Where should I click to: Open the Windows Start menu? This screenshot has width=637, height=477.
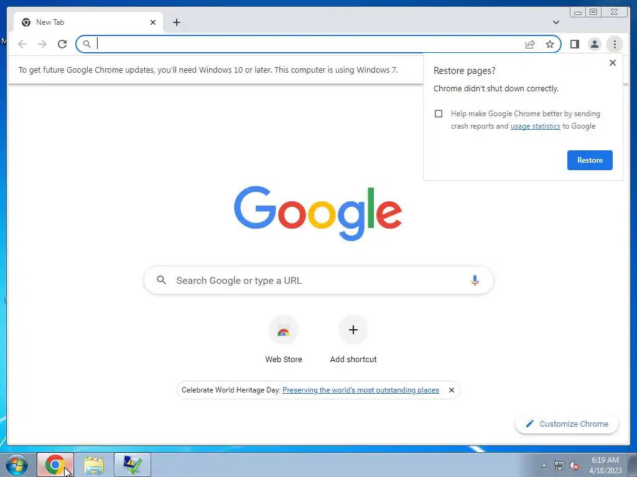17,465
